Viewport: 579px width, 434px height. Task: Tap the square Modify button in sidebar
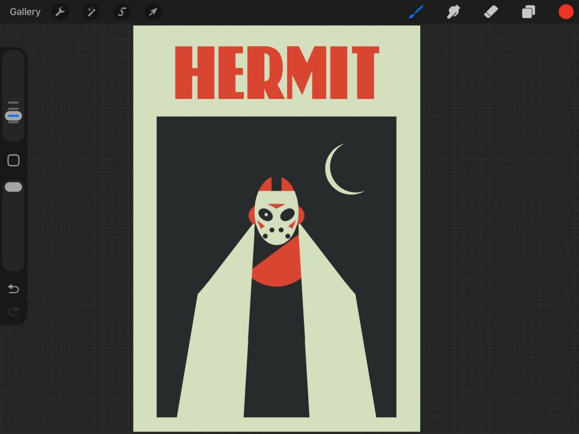click(14, 160)
